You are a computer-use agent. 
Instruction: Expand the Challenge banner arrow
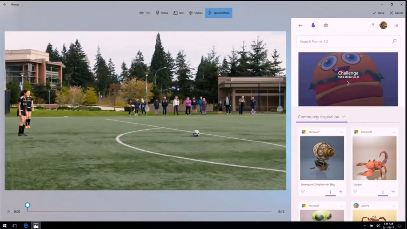click(348, 83)
